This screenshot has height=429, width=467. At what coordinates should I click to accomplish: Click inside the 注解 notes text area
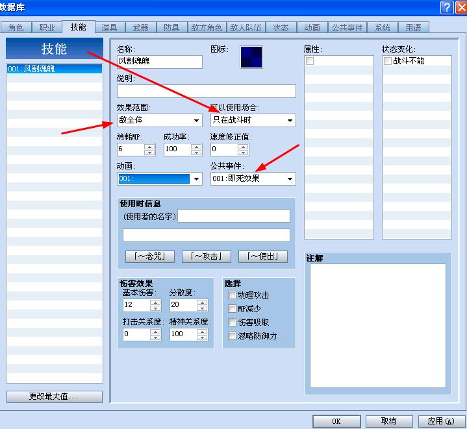[x=377, y=326]
